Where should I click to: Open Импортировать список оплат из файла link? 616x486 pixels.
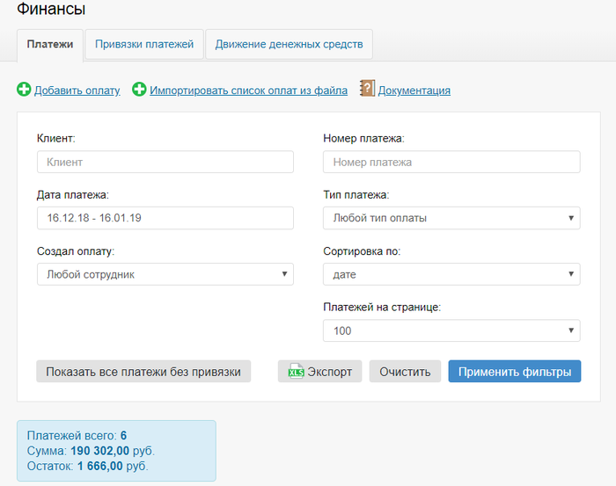[248, 91]
